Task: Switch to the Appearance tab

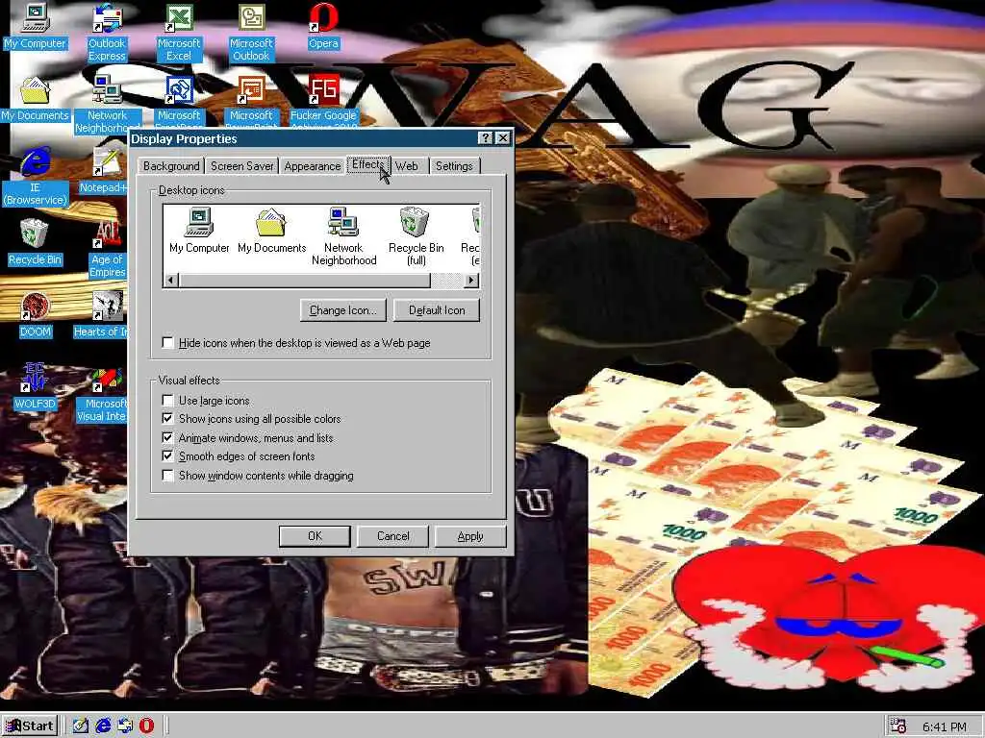Action: click(313, 165)
